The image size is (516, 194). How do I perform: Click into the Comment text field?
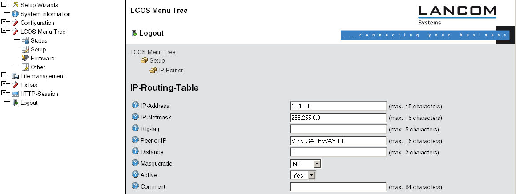[338, 187]
